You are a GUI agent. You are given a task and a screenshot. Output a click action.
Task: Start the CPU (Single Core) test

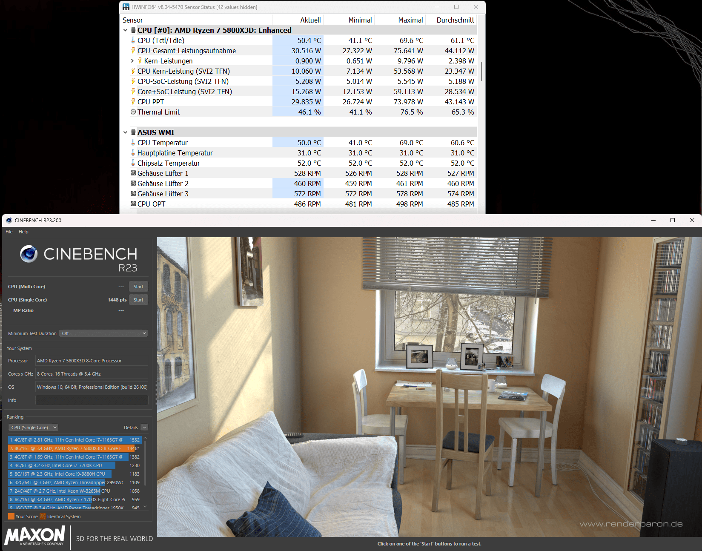coord(138,300)
